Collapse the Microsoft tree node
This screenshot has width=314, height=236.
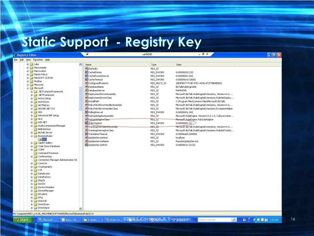(x=28, y=88)
